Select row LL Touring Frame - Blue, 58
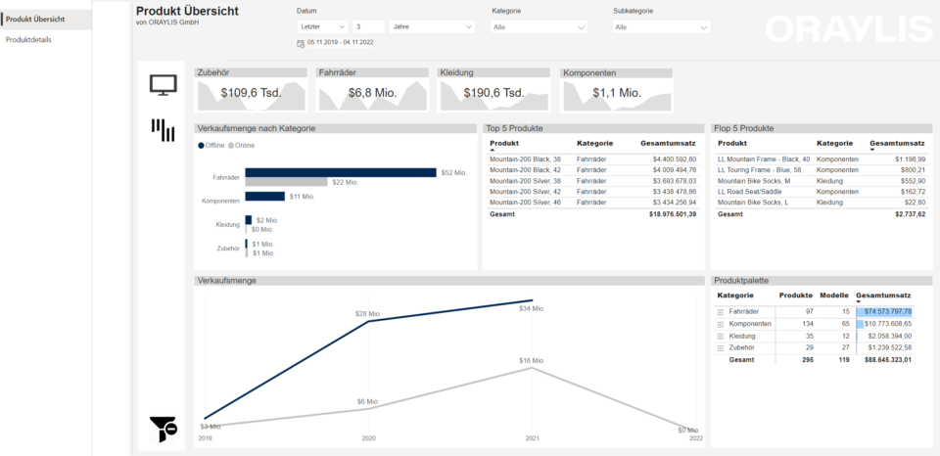940x456 pixels. click(822, 170)
